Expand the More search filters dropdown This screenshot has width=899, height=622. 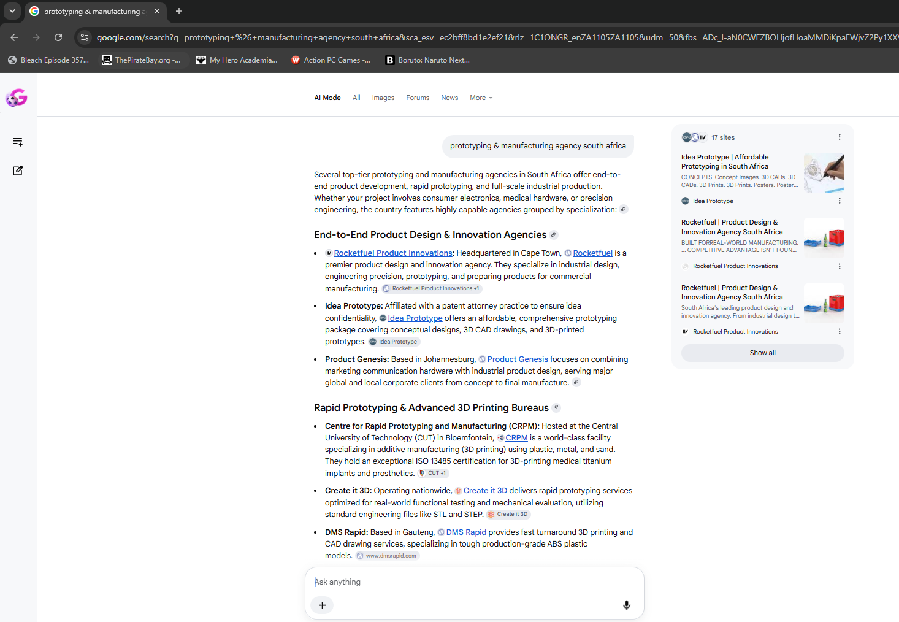481,98
